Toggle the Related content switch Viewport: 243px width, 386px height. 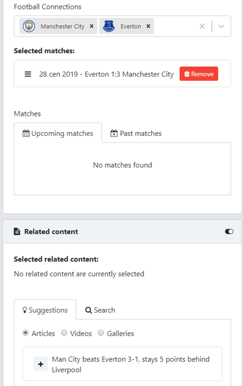click(229, 231)
